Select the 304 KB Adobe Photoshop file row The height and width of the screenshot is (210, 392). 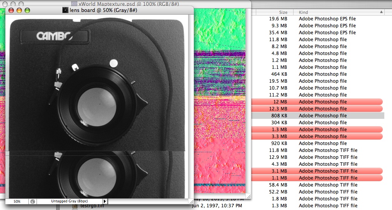click(318, 122)
